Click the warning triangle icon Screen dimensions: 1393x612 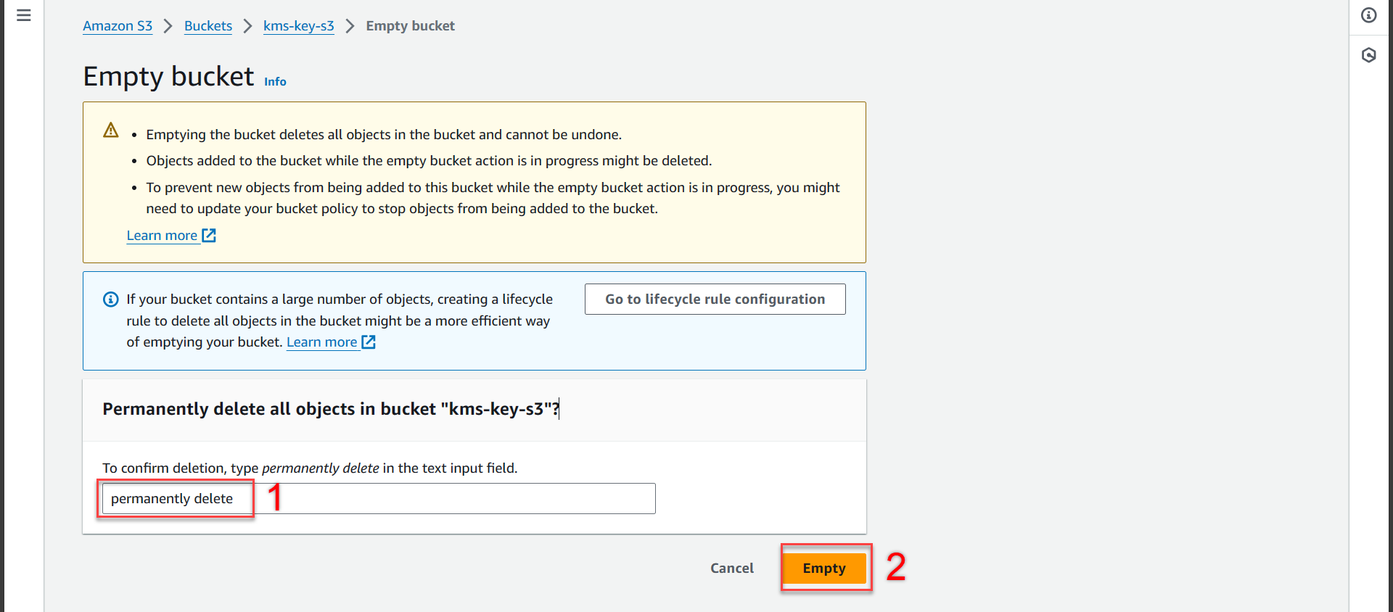pos(111,131)
